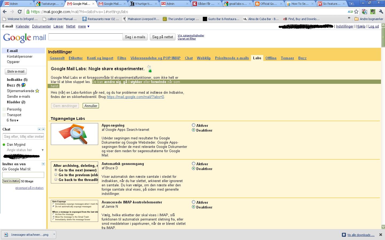
Task: Click the Giv Google Mail til input field
Action: pos(23,175)
